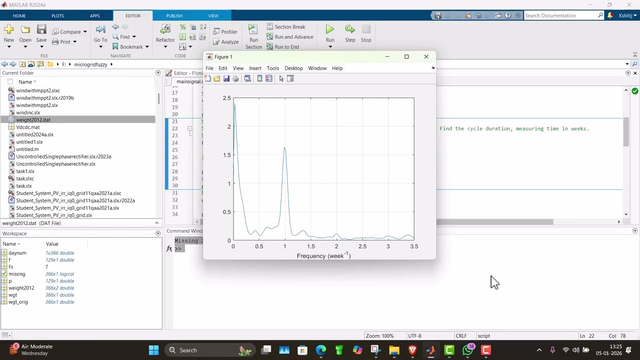Click Edit Plot arrow icon in Figure 1

pyautogui.click(x=281, y=78)
